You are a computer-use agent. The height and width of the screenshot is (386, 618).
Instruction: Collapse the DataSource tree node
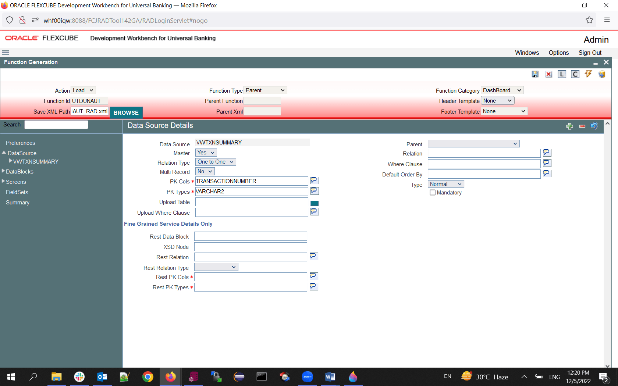coord(4,153)
